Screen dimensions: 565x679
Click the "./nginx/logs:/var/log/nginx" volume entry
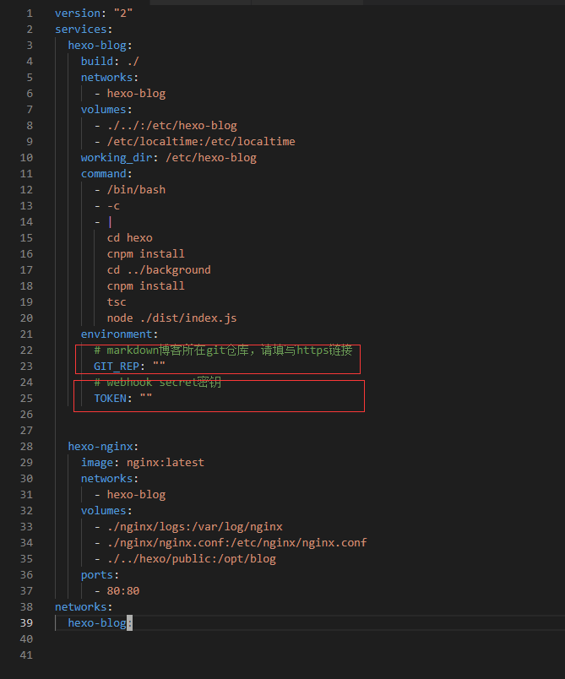(x=194, y=527)
